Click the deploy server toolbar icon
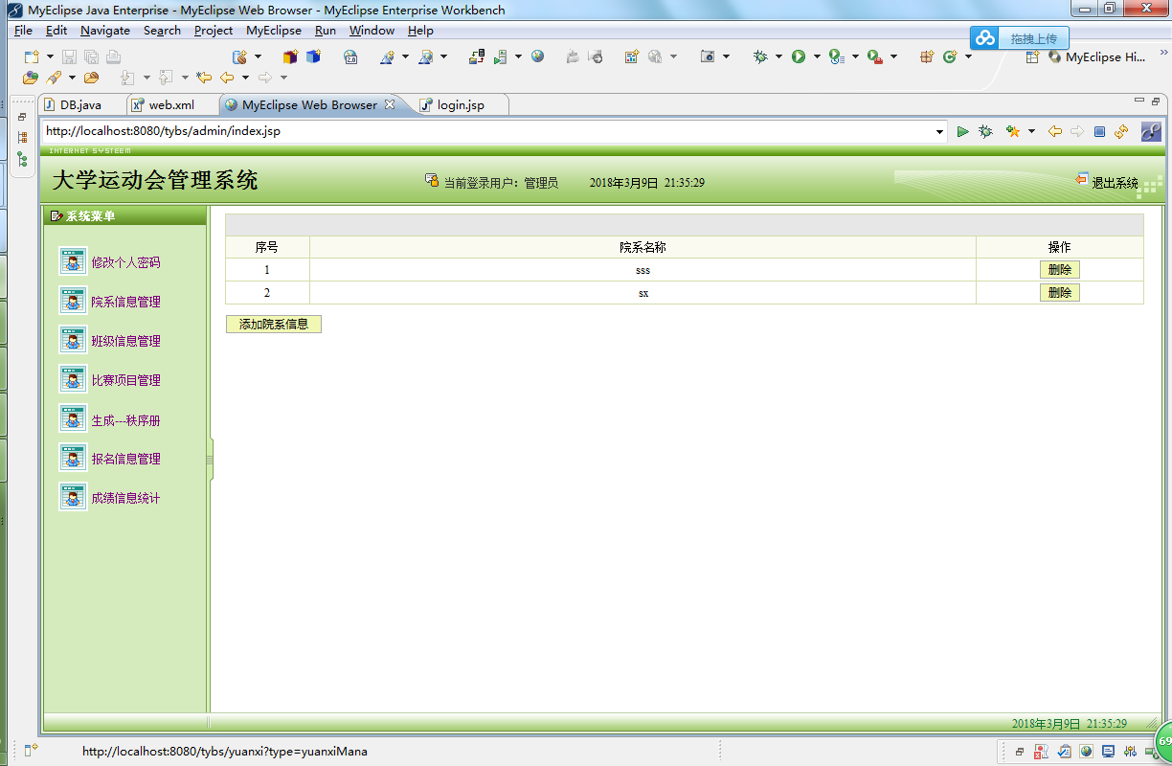The height and width of the screenshot is (766, 1172). 476,57
